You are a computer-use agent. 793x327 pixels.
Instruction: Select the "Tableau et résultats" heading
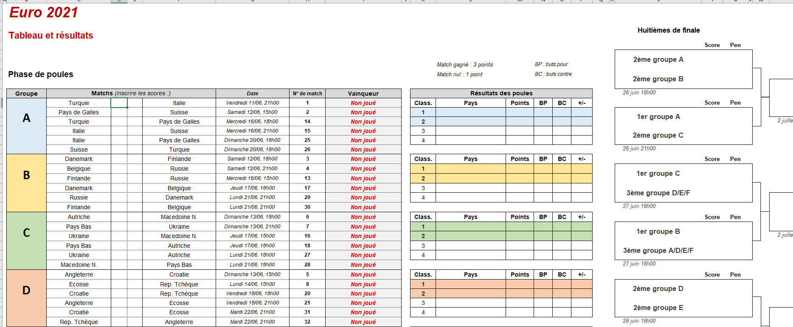click(51, 36)
